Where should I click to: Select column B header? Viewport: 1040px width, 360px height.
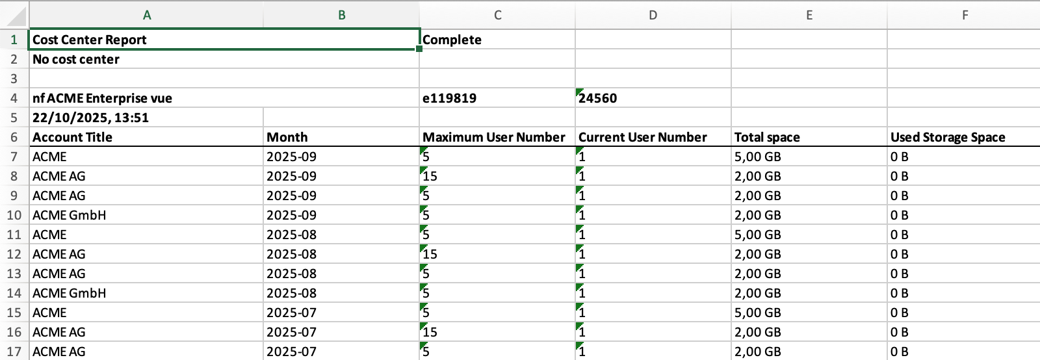341,15
